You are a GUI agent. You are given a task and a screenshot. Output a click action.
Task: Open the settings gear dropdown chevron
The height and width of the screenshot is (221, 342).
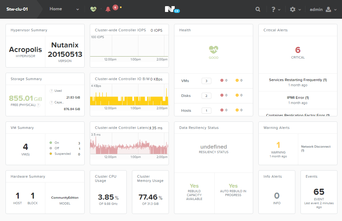coord(300,9)
